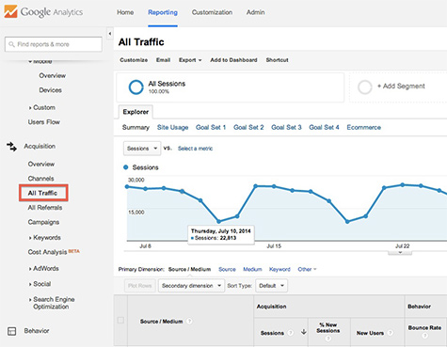
Task: Click the chart expand handle below Jul 22
Action: (400, 252)
